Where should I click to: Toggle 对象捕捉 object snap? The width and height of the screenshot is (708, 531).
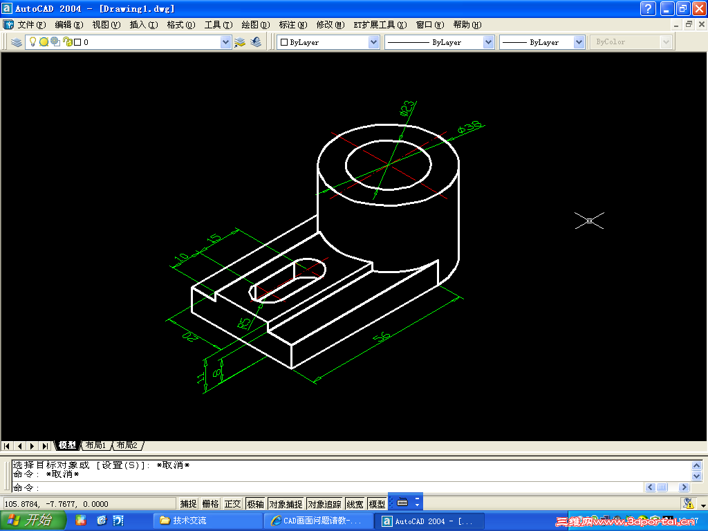[286, 504]
